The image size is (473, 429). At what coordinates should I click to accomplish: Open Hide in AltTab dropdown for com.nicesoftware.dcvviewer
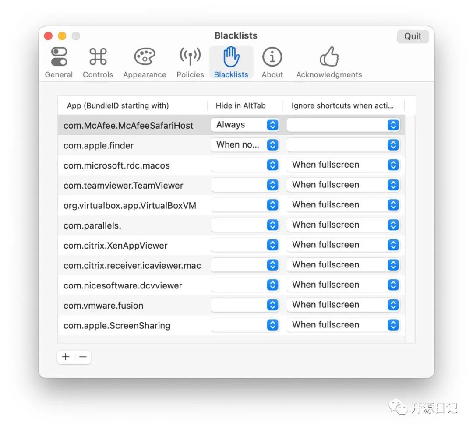point(245,285)
